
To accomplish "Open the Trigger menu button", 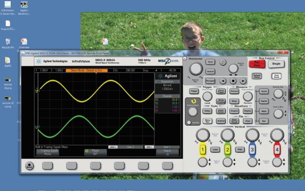I will tap(194, 91).
